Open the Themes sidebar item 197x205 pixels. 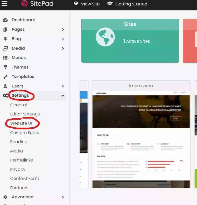click(x=20, y=67)
